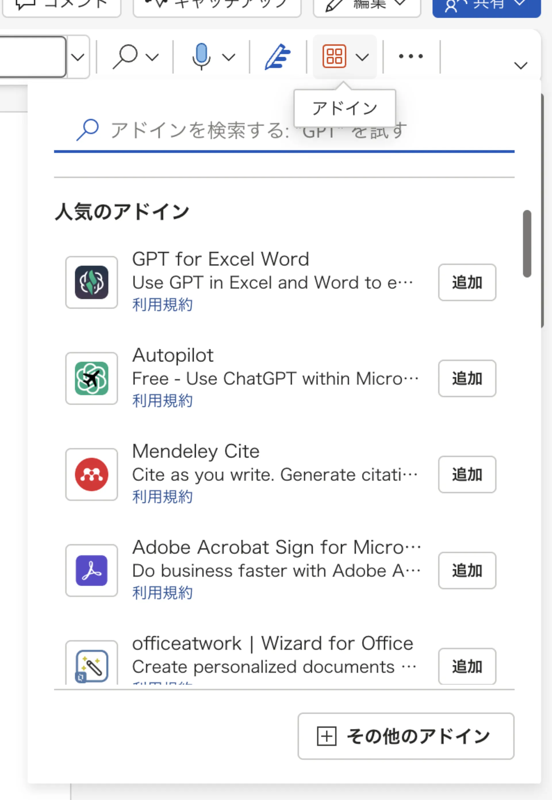Screen dimensions: 552x800
Task: Click the Dictate microphone icon
Action: pyautogui.click(x=201, y=56)
